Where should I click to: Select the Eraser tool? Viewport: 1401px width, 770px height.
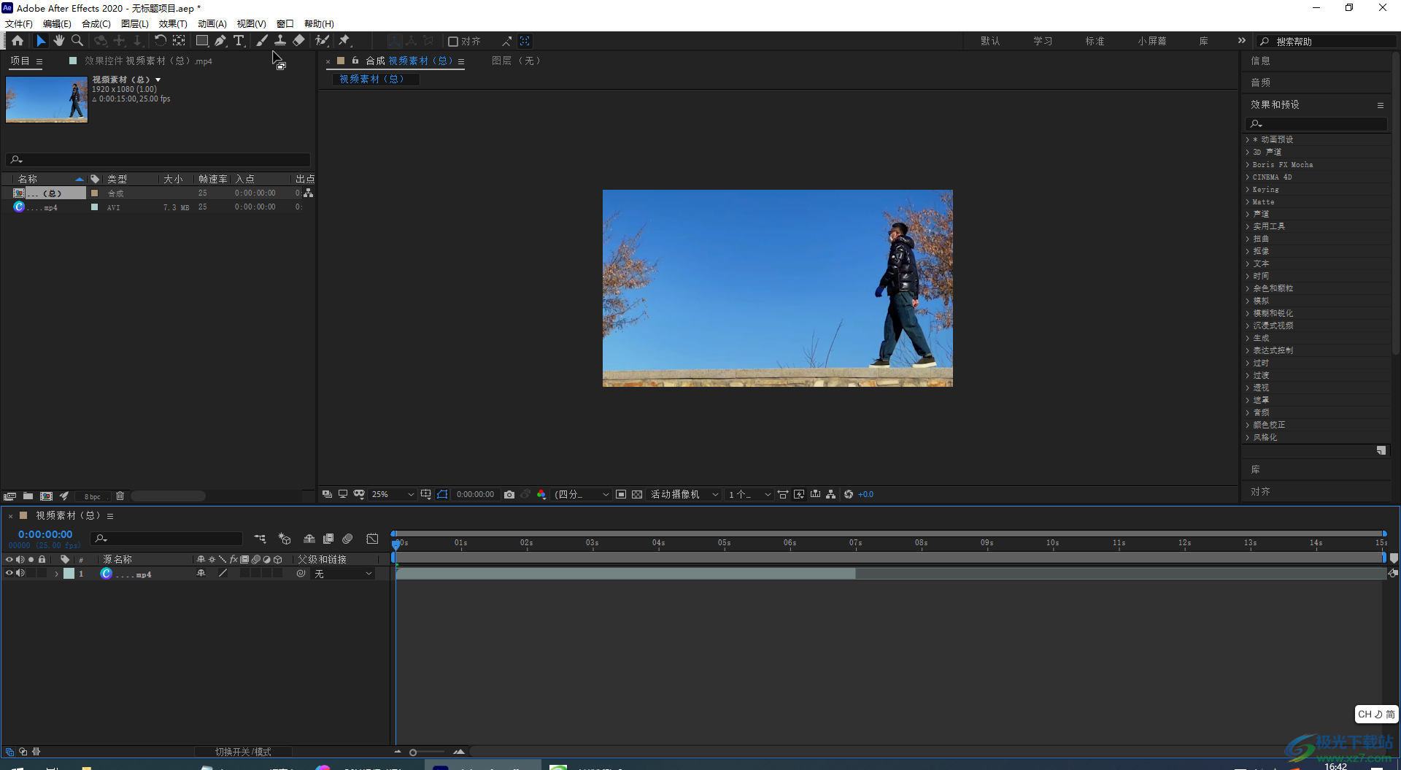tap(298, 41)
